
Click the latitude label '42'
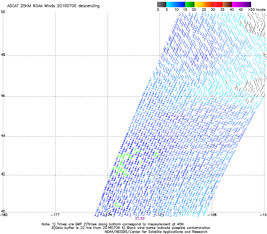(x=3, y=174)
